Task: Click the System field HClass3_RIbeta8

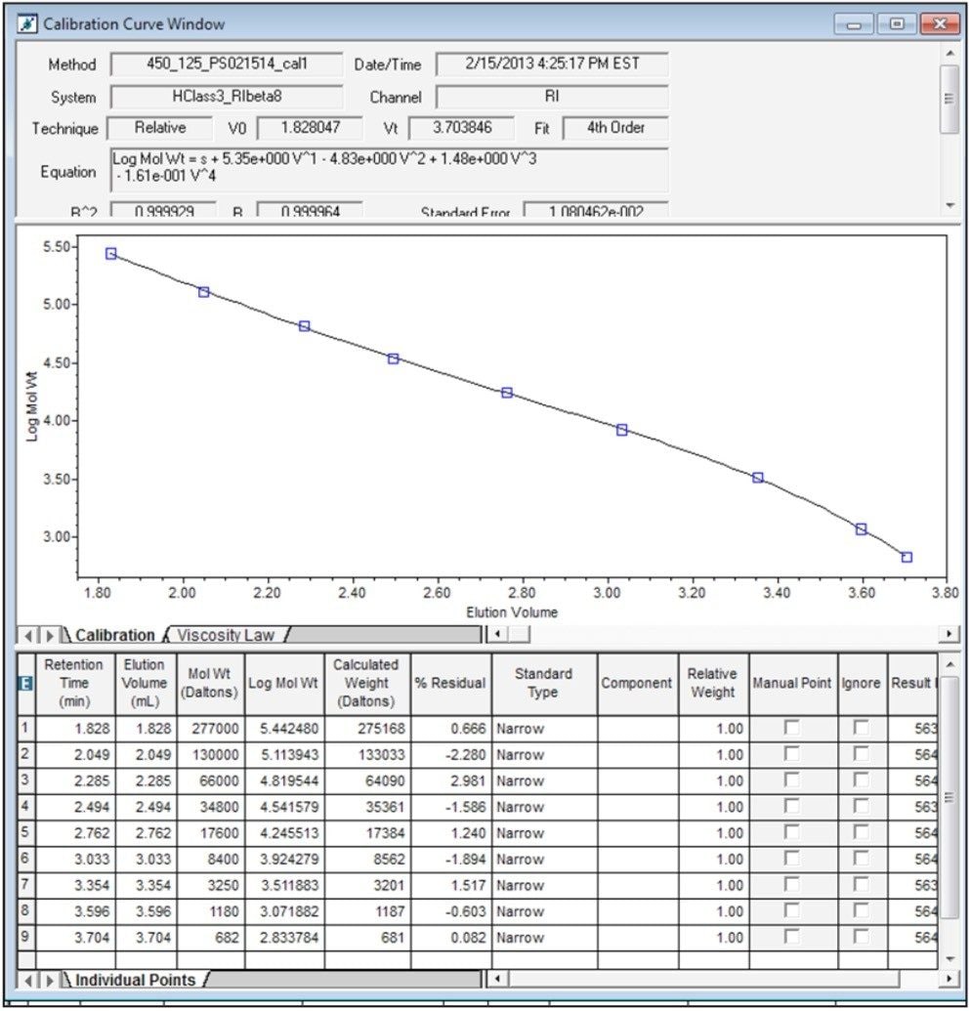Action: 227,97
